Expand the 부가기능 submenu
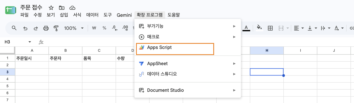The image size is (354, 103). click(x=188, y=26)
